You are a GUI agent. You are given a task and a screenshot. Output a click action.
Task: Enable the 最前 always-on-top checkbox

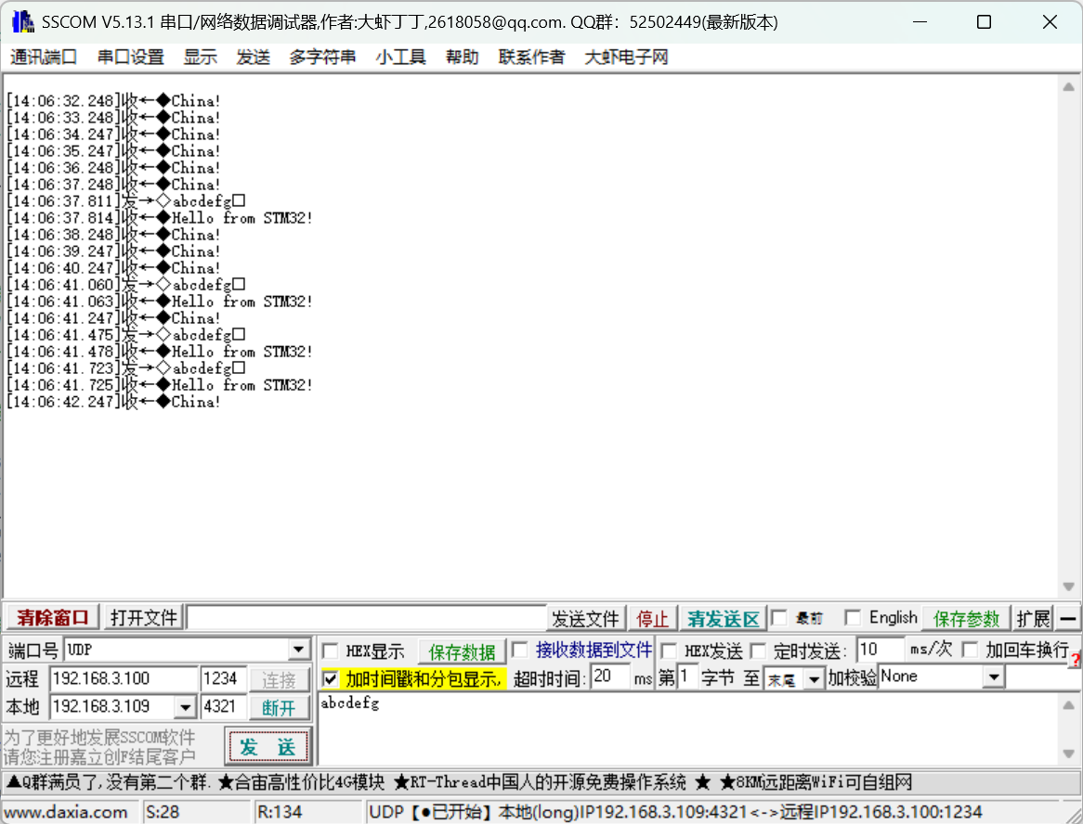780,618
